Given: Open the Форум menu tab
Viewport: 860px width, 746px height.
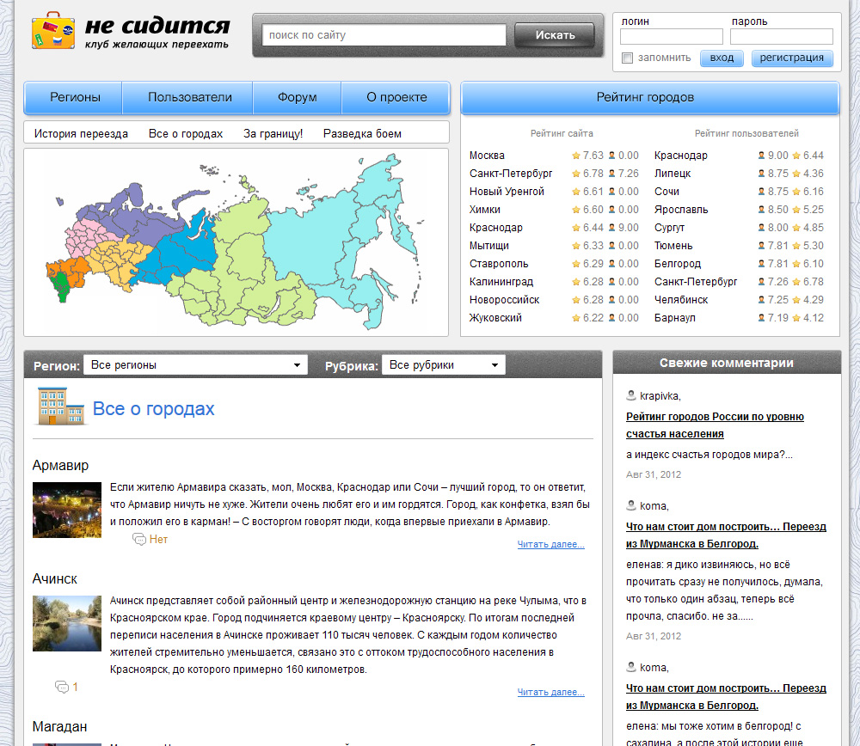Looking at the screenshot, I should pyautogui.click(x=297, y=98).
